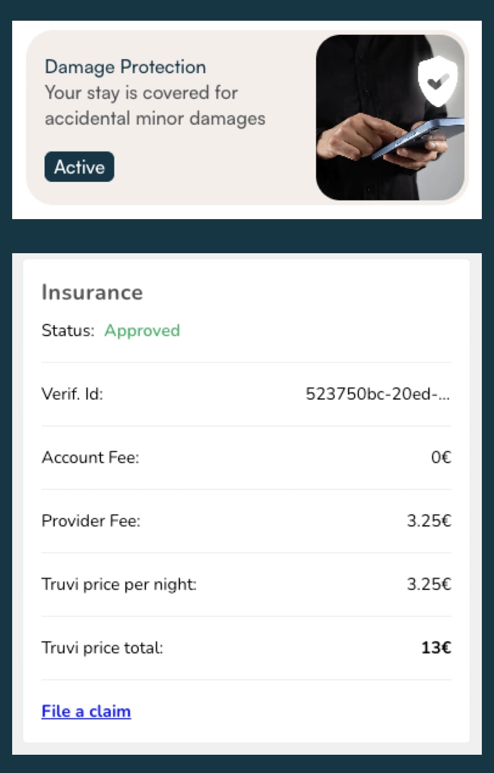
Task: Click the Insurance panel title
Action: [92, 292]
